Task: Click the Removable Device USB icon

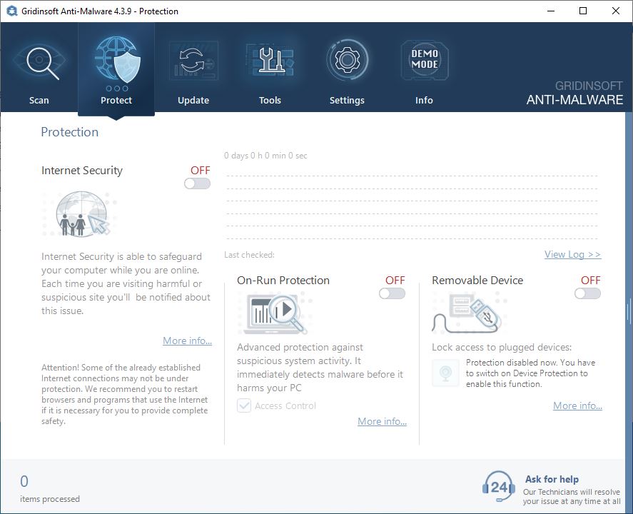Action: pyautogui.click(x=469, y=313)
